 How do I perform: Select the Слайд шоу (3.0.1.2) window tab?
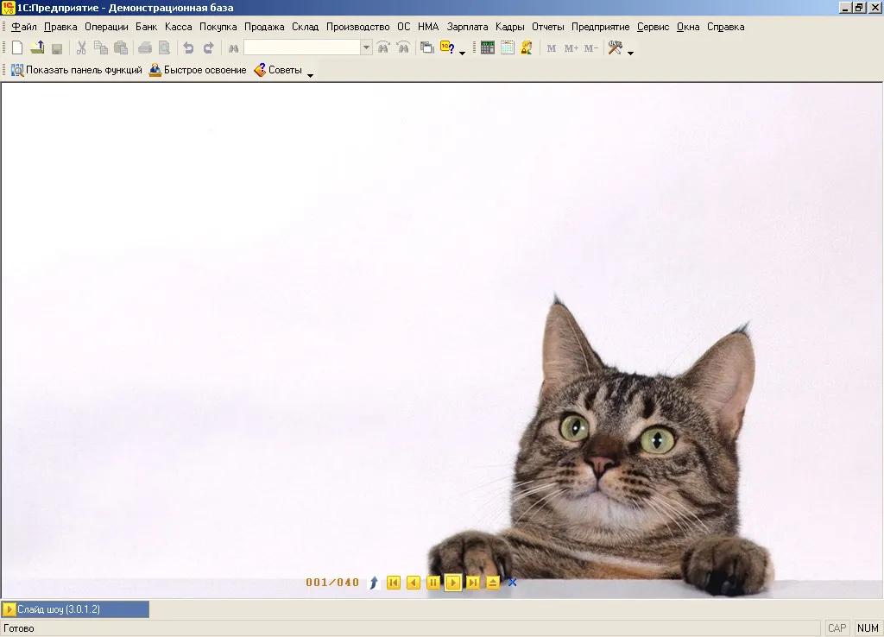point(76,609)
